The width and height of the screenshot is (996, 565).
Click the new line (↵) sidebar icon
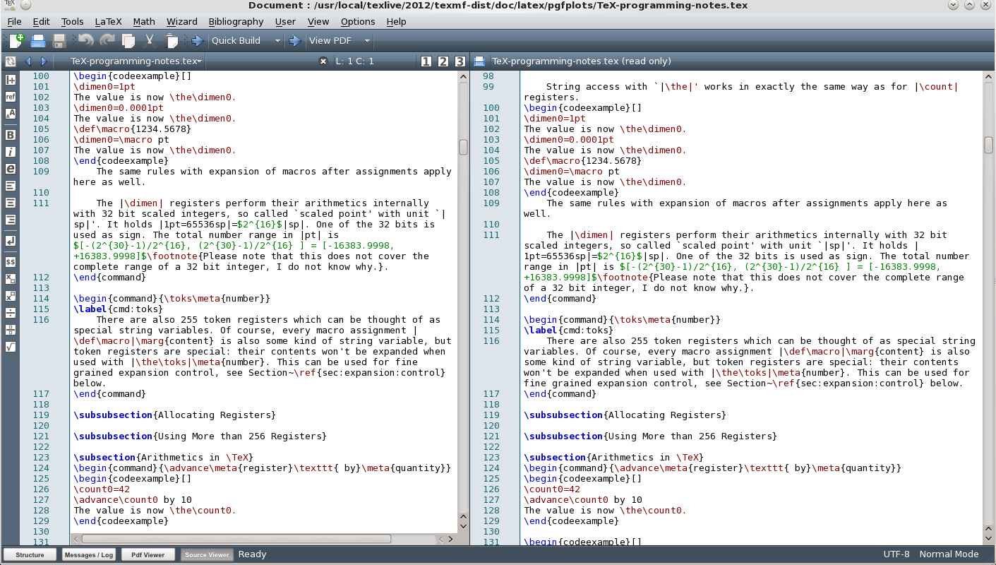click(10, 241)
